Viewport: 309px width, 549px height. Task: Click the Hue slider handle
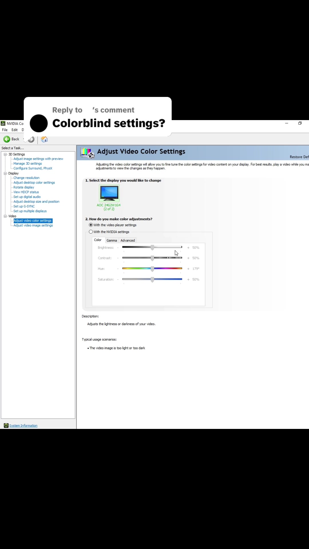pyautogui.click(x=152, y=269)
